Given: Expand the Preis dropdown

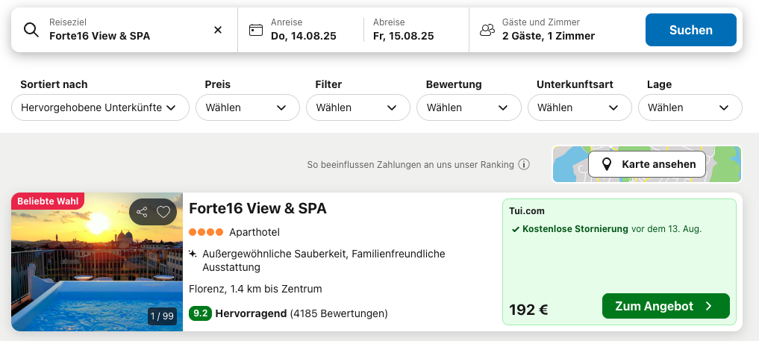Looking at the screenshot, I should (x=246, y=107).
